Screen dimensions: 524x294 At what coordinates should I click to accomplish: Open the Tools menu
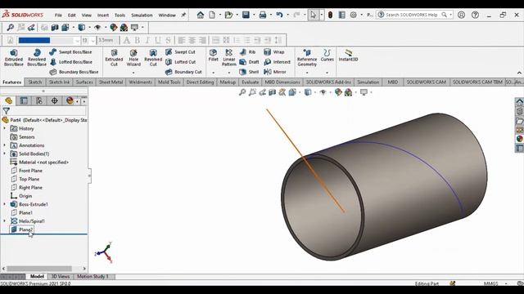[120, 16]
